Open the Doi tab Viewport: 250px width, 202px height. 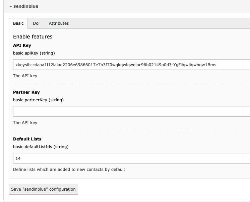pos(36,23)
